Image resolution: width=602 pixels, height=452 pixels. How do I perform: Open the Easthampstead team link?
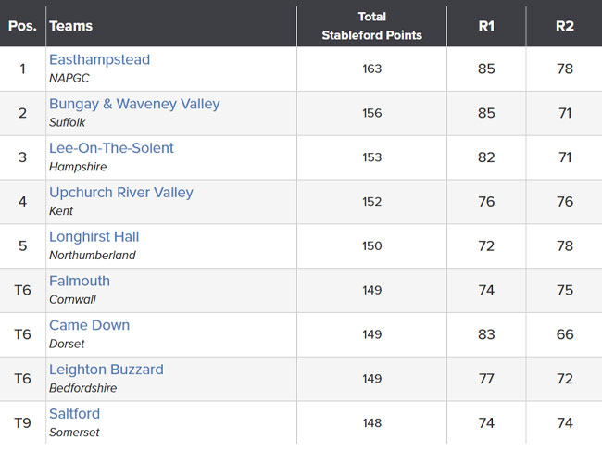tap(99, 59)
